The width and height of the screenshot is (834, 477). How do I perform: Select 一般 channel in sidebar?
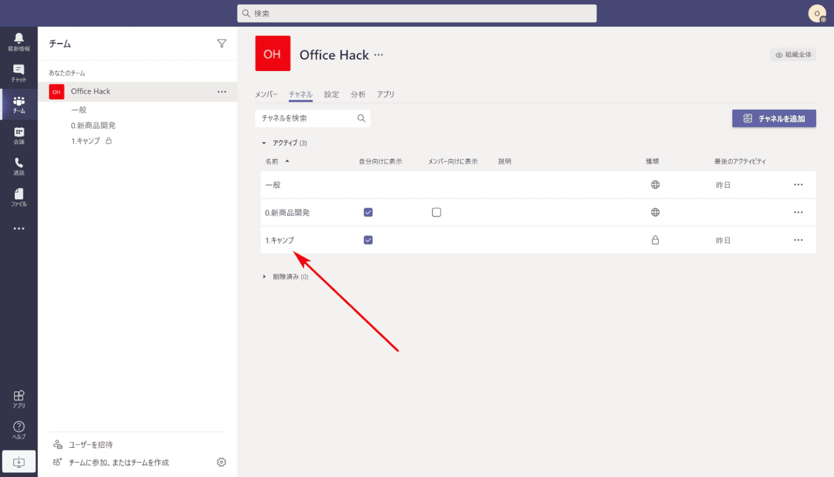79,110
